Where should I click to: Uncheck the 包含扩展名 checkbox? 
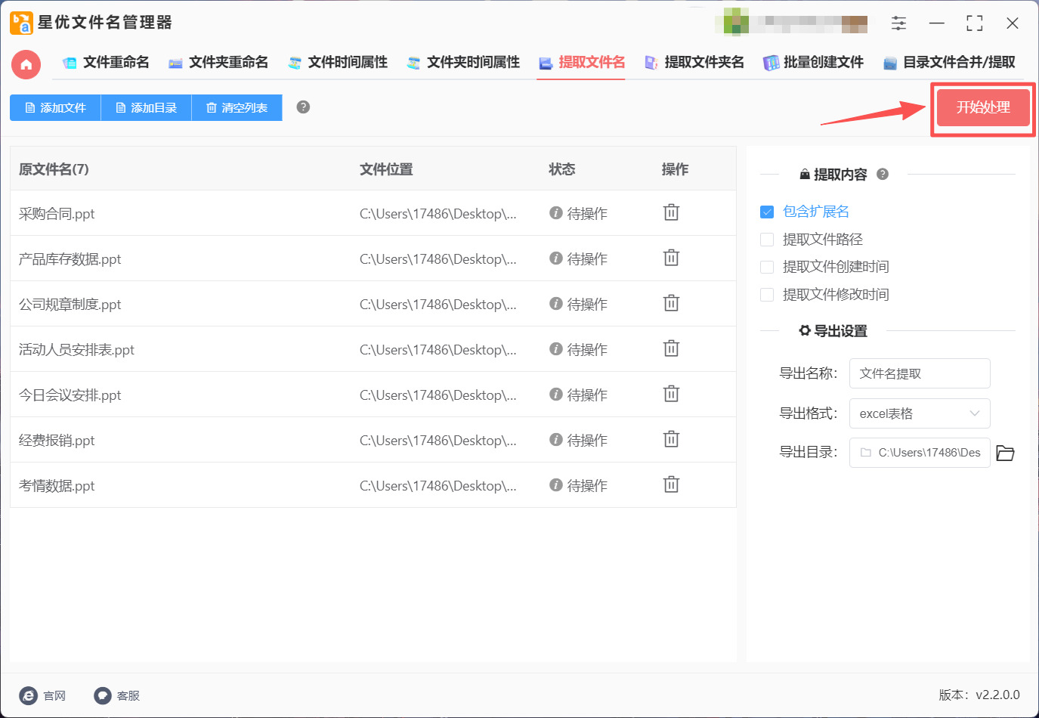click(x=767, y=212)
